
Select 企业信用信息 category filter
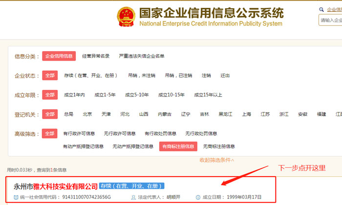point(59,56)
